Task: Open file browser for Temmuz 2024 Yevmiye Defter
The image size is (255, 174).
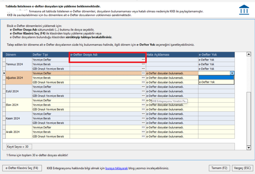Action: pos(143,59)
